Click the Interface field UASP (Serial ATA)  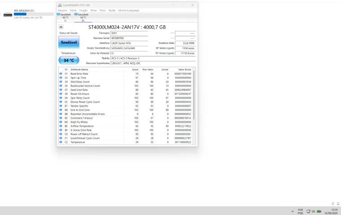129,43
